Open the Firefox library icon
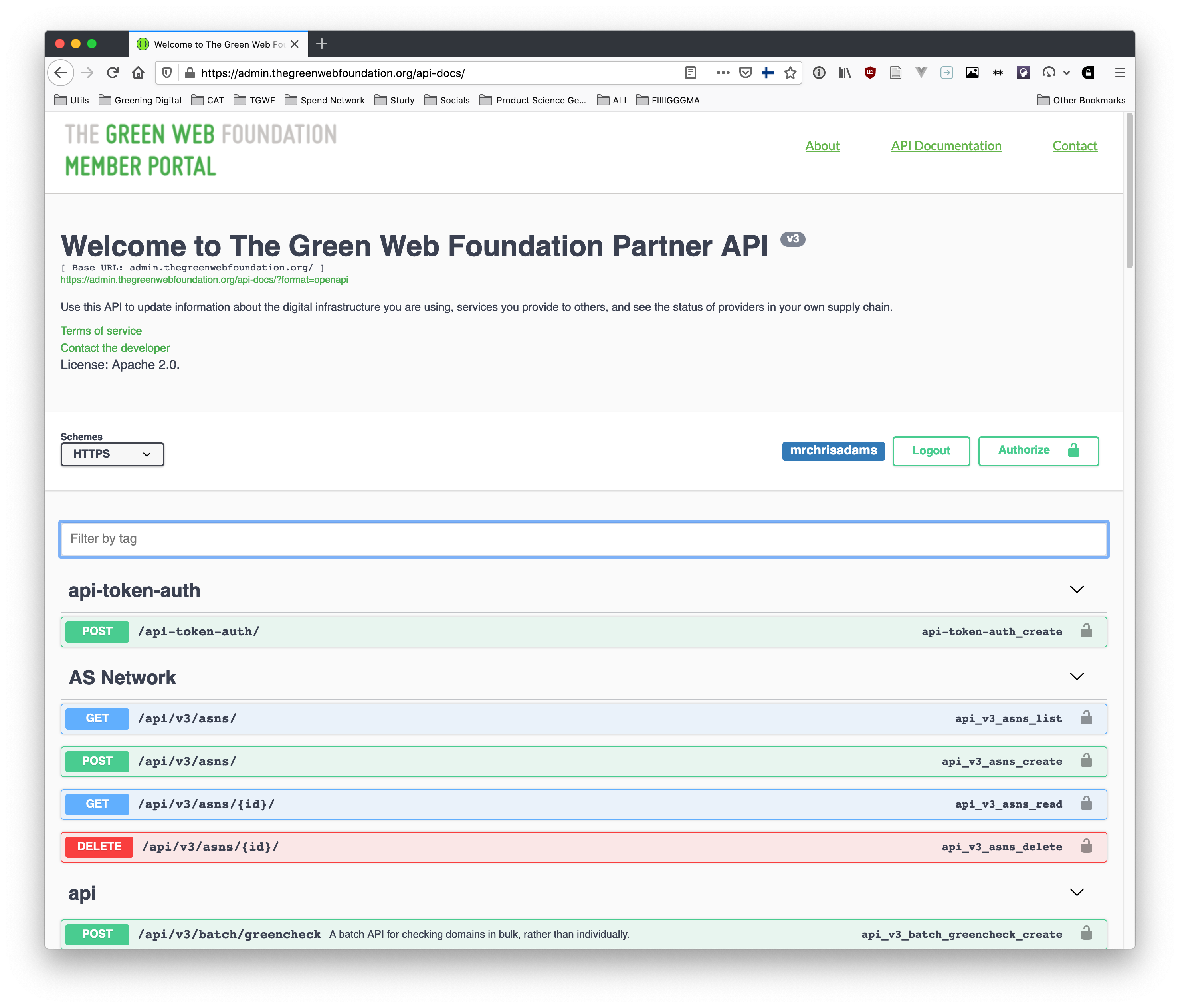This screenshot has height=1008, width=1180. [x=845, y=73]
